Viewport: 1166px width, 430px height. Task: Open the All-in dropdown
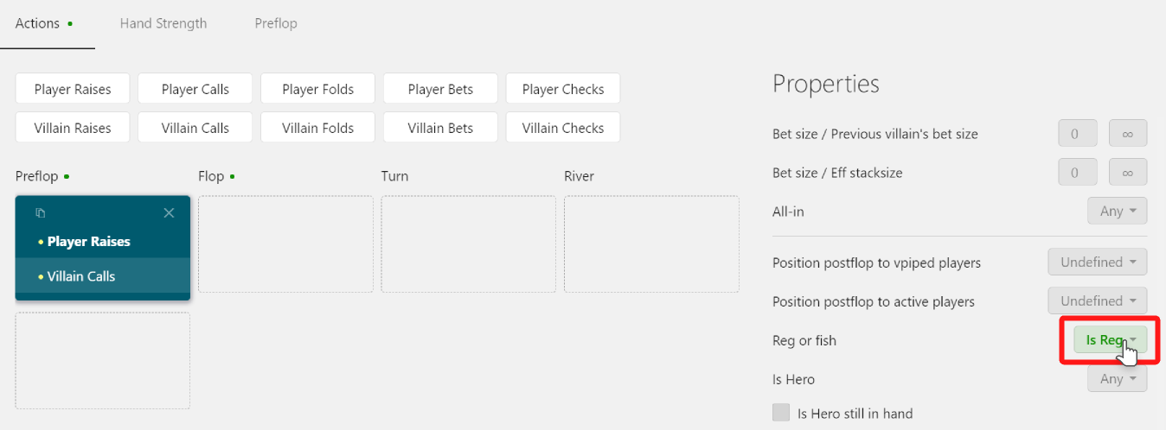(1117, 211)
